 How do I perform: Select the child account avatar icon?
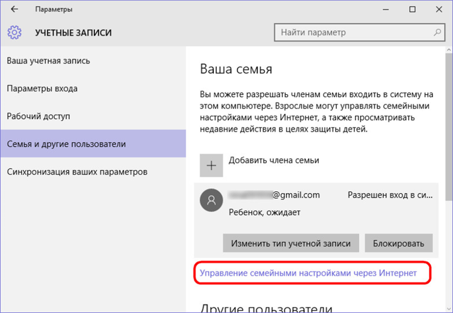tap(211, 200)
